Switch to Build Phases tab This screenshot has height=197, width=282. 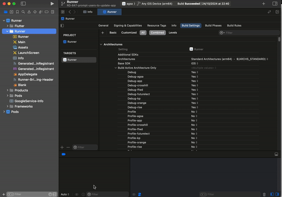point(213,25)
